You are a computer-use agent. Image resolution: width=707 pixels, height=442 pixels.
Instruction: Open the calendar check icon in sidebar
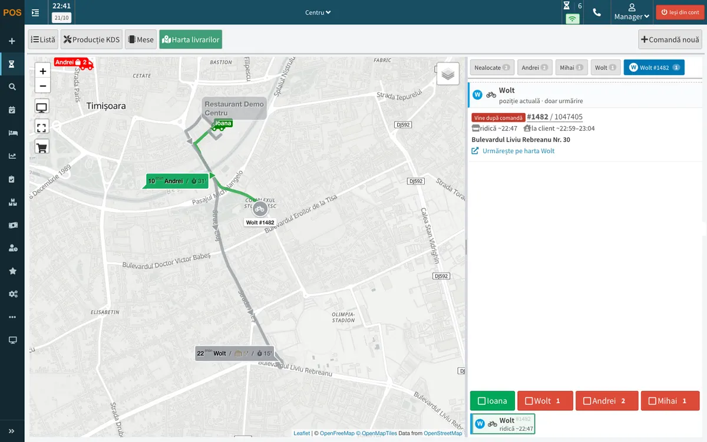(12, 110)
